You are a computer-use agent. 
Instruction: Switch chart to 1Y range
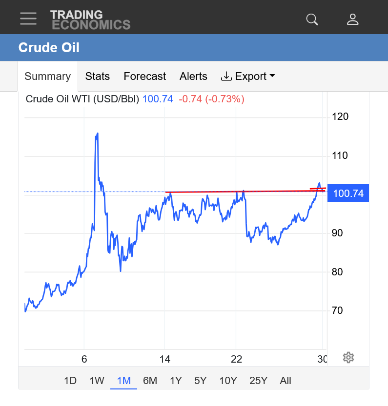[x=176, y=381]
